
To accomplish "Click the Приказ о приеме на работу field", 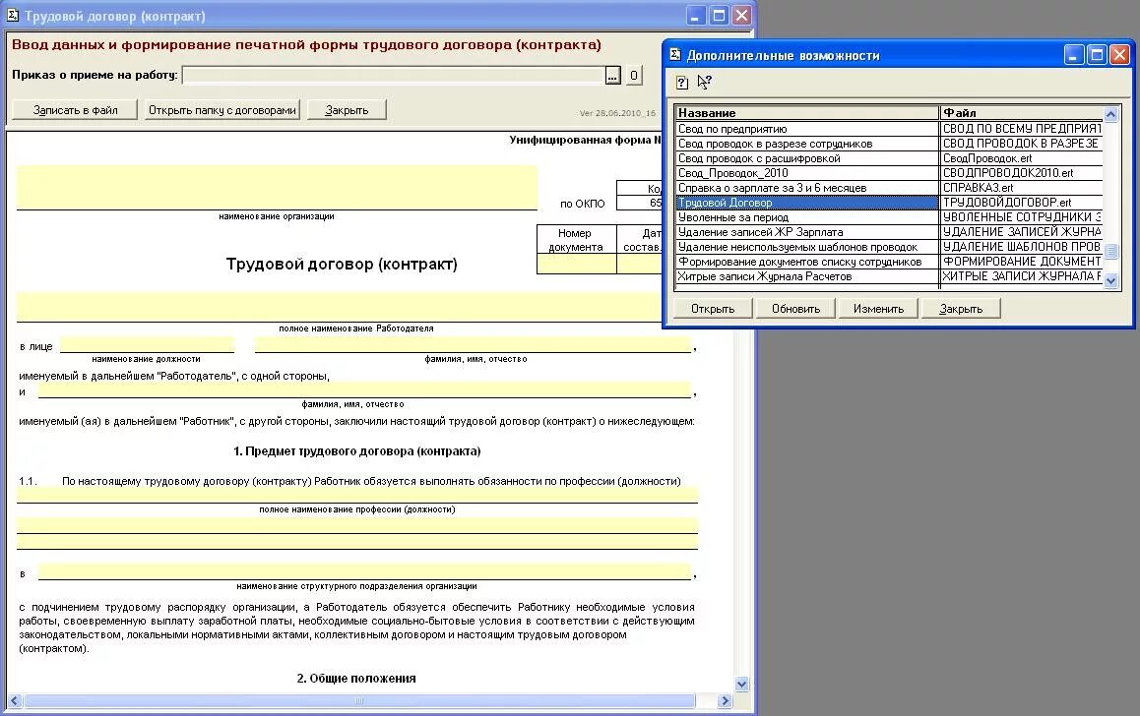I will 394,75.
